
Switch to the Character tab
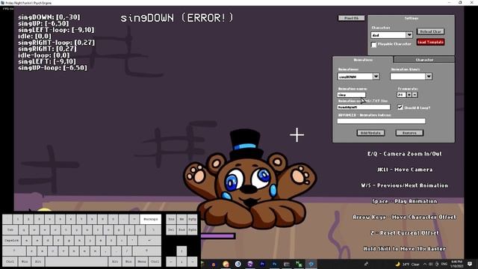[424, 60]
